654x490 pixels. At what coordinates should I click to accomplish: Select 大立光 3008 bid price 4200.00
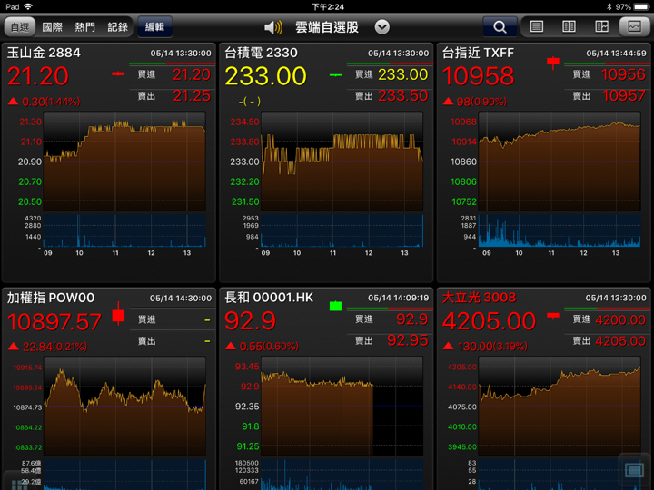(620, 319)
